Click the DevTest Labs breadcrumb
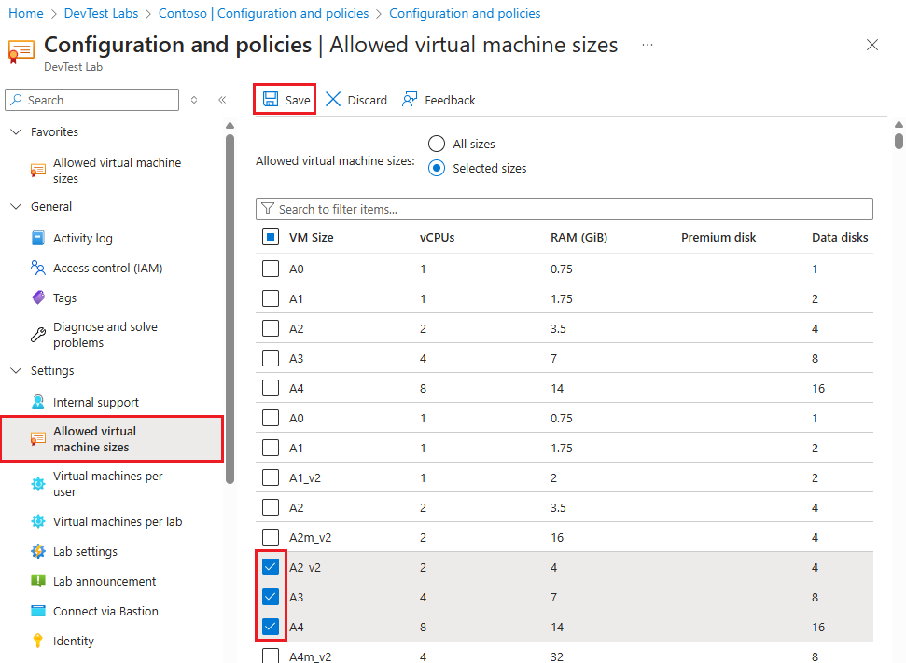906x663 pixels. pyautogui.click(x=99, y=13)
